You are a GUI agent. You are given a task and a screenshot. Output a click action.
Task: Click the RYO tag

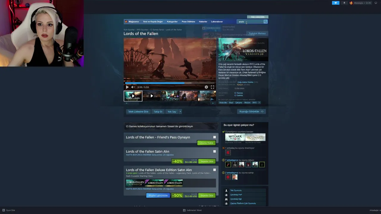[x=254, y=103]
